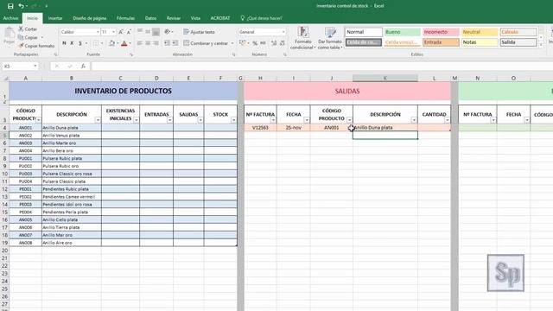Increase the cell indent
Image resolution: width=553 pixels, height=311 pixels.
point(175,43)
